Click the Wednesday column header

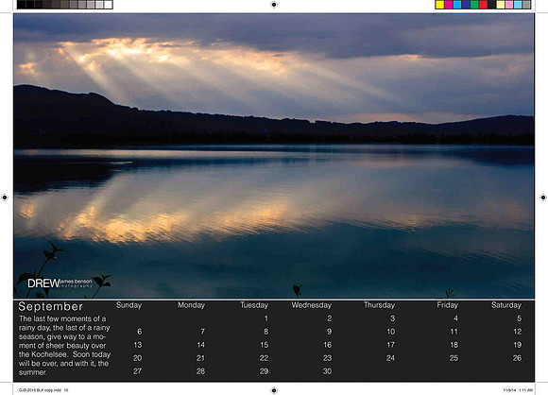click(312, 305)
